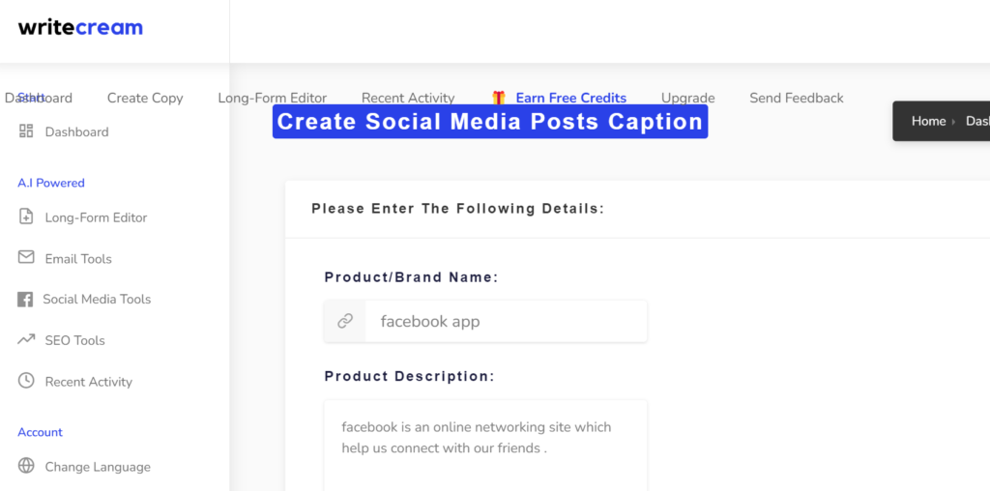The height and width of the screenshot is (491, 990).
Task: Click the Email Tools envelope icon
Action: coord(26,258)
